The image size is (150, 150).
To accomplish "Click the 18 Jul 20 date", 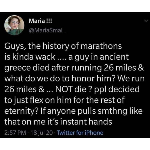I will pyautogui.click(x=41, y=133).
